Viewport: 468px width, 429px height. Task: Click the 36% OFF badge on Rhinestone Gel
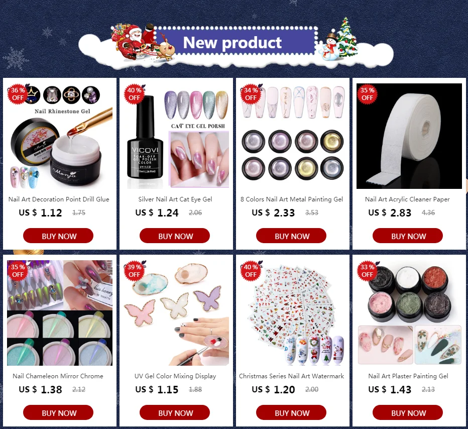point(18,94)
